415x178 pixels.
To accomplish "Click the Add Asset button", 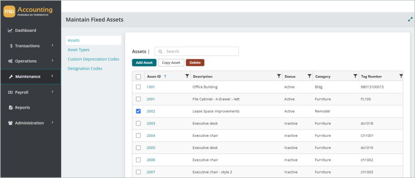I will pyautogui.click(x=144, y=63).
